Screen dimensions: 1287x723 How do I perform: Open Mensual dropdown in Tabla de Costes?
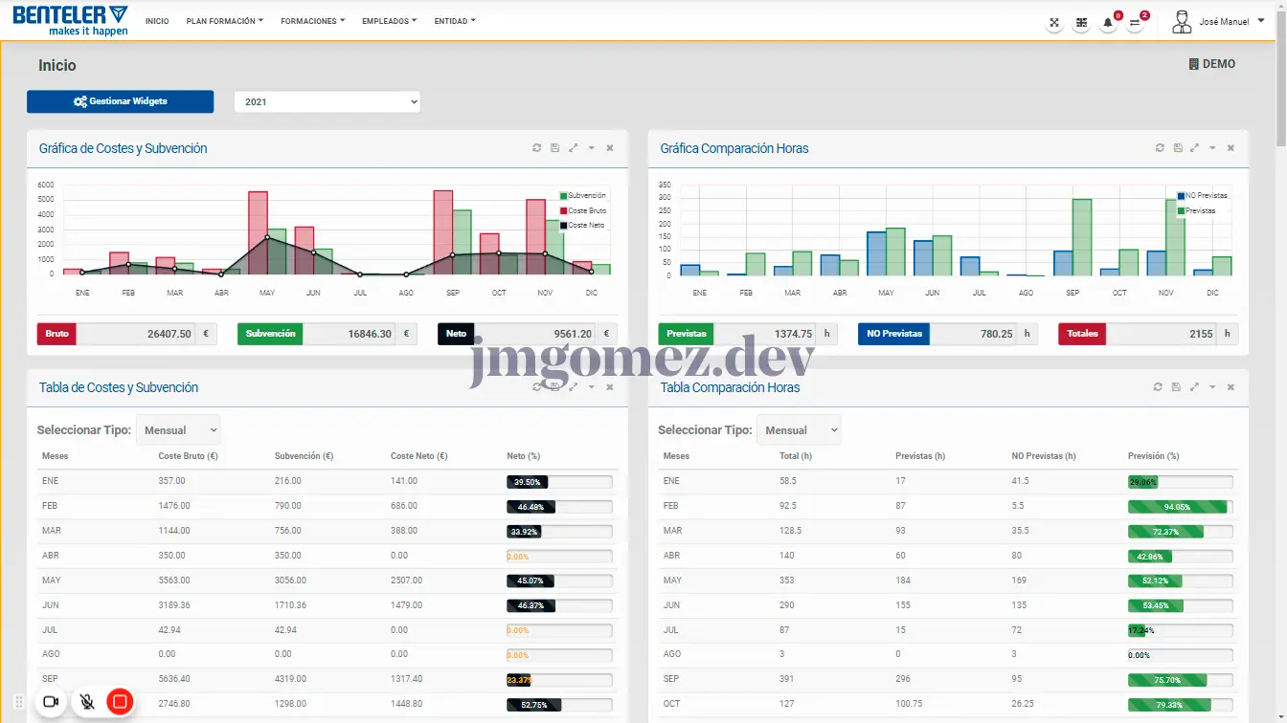178,430
